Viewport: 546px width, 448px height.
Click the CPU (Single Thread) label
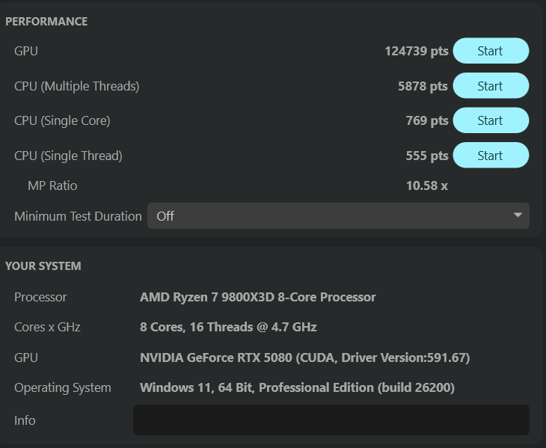pos(68,156)
